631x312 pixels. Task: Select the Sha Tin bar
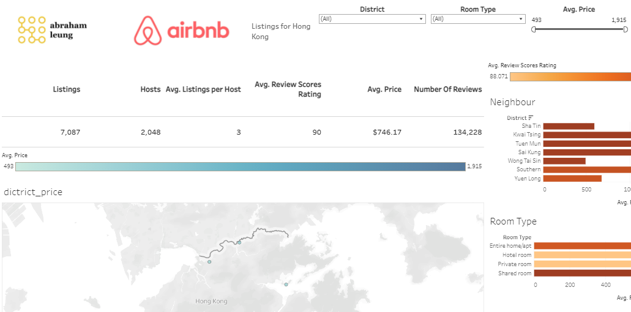569,126
